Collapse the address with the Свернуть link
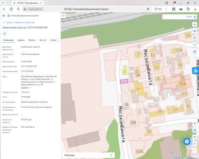The width and height of the screenshot is (199, 159). coord(25,88)
